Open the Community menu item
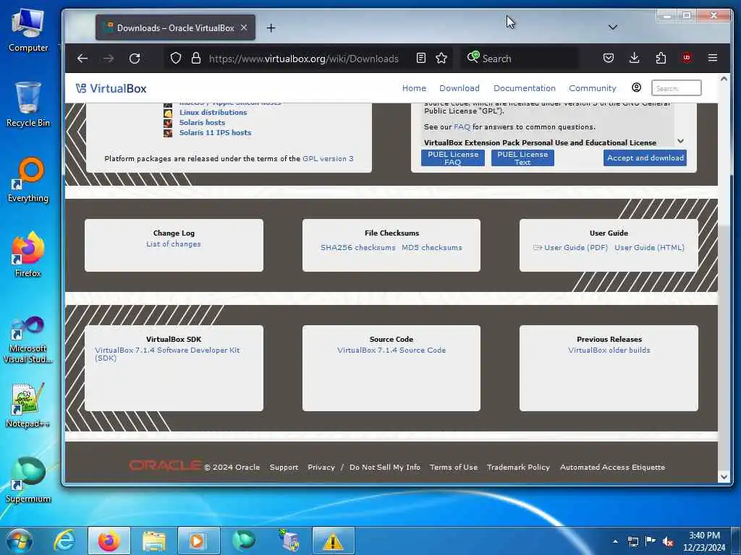This screenshot has width=741, height=555. [593, 88]
